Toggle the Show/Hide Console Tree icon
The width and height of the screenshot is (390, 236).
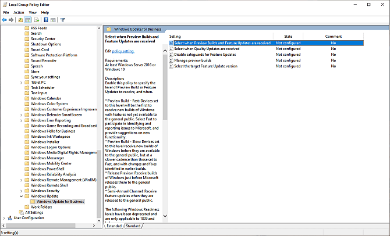tap(28, 20)
